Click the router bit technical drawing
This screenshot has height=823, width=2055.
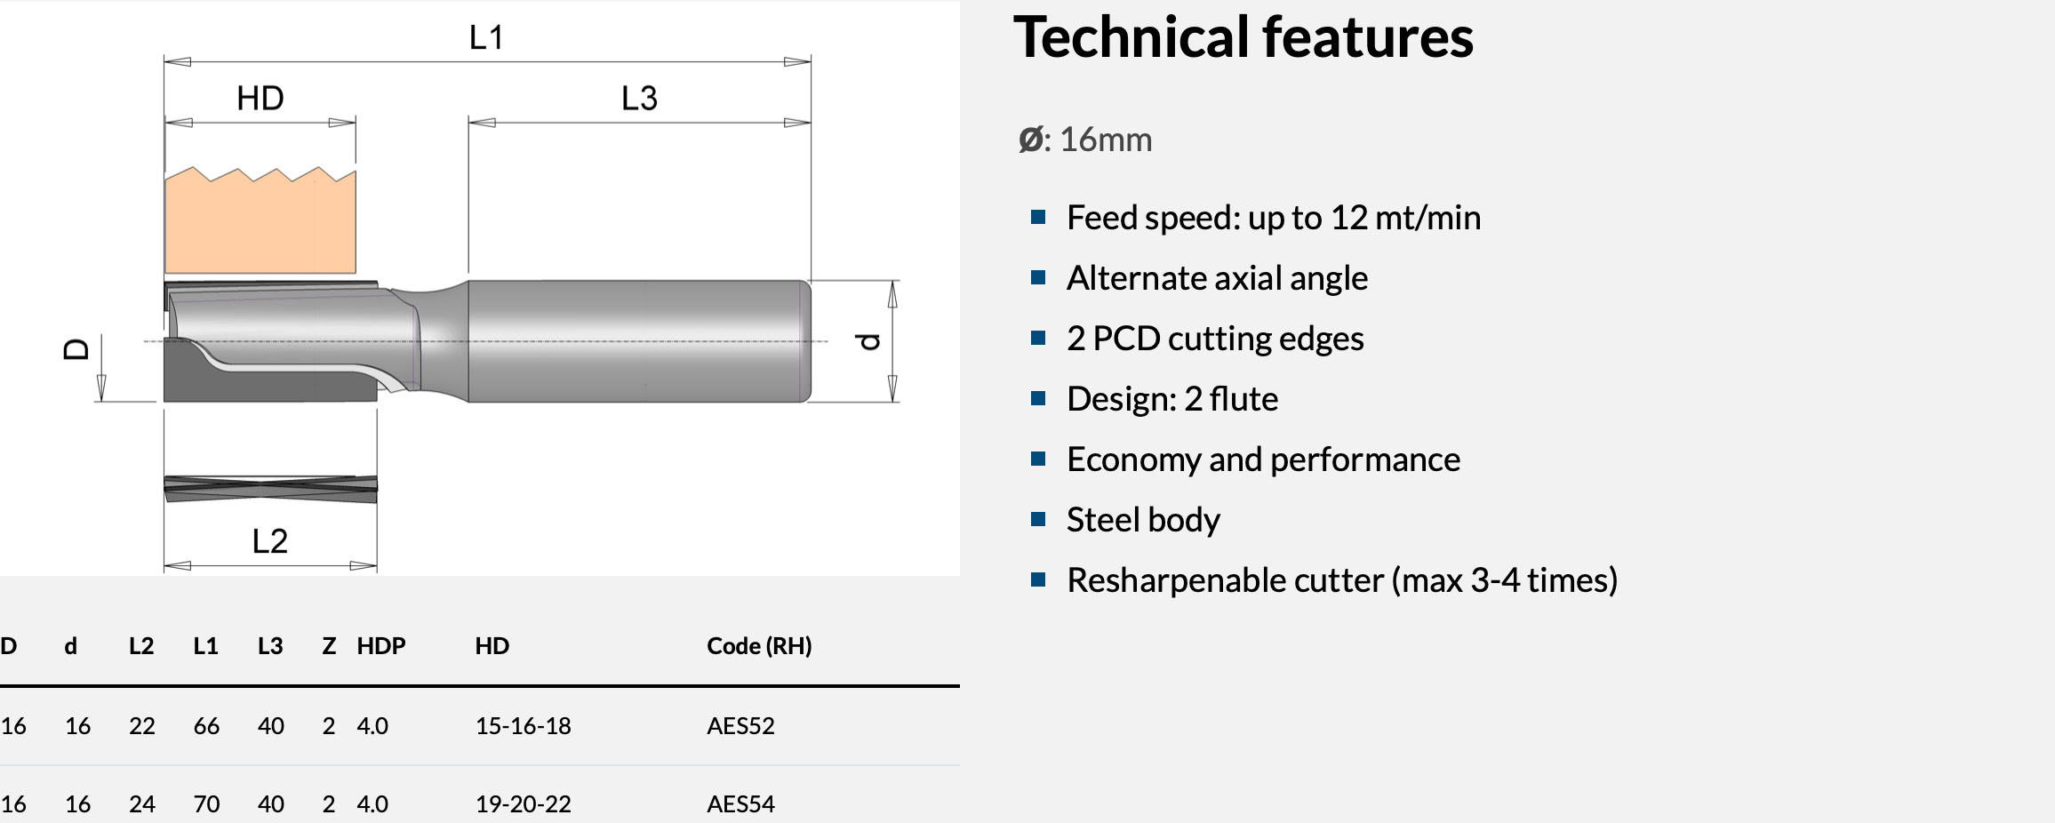pyautogui.click(x=480, y=293)
